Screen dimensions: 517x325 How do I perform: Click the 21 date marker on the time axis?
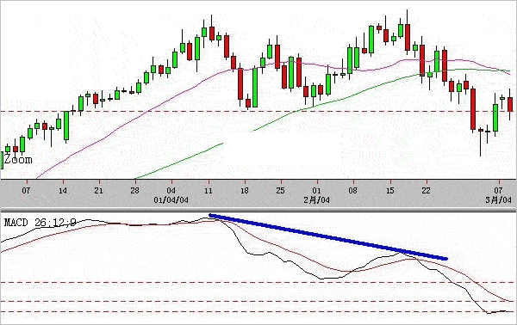coord(99,191)
